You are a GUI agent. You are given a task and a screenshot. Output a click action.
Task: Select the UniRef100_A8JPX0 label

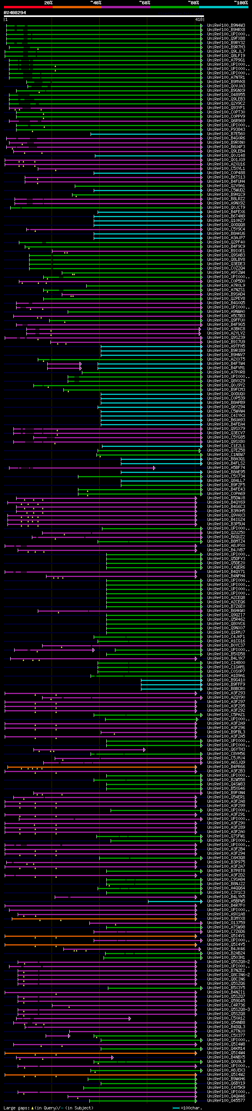(x=226, y=545)
